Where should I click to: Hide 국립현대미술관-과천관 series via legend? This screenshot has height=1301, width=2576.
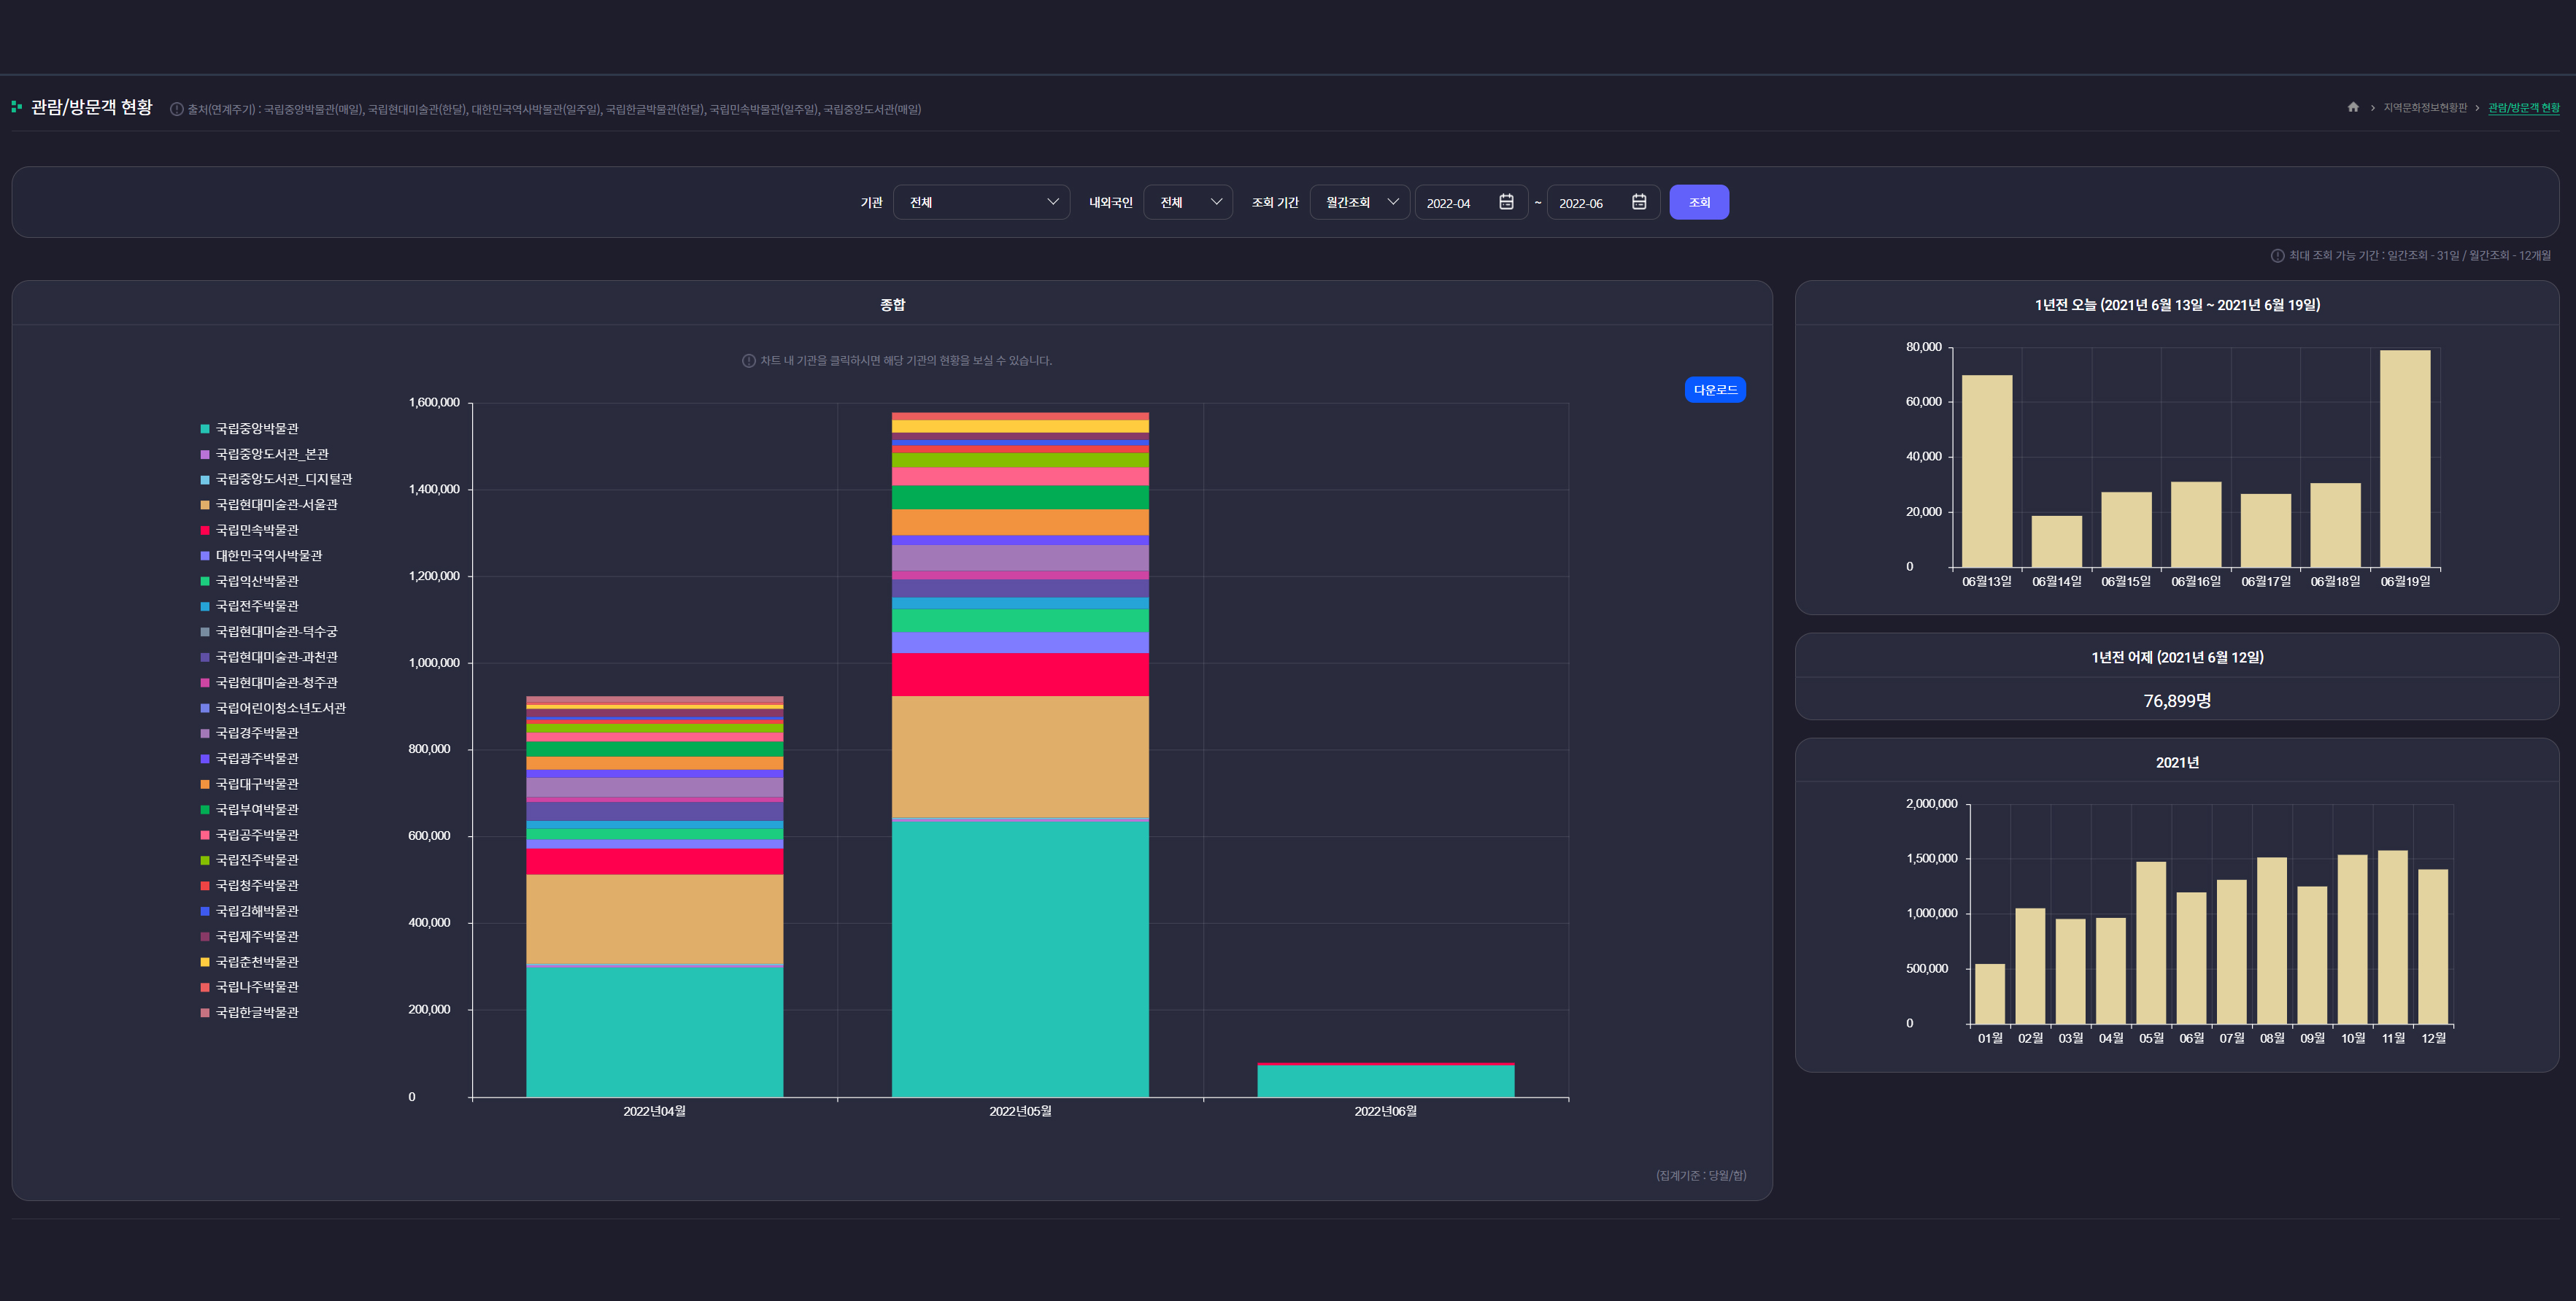(270, 657)
